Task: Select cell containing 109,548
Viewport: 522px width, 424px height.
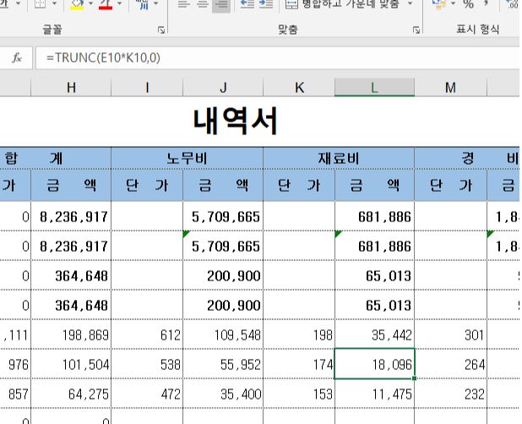Action: click(223, 334)
